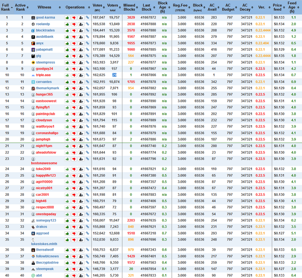Open link icon for themarkymark
The image size is (302, 278).
point(87,88)
